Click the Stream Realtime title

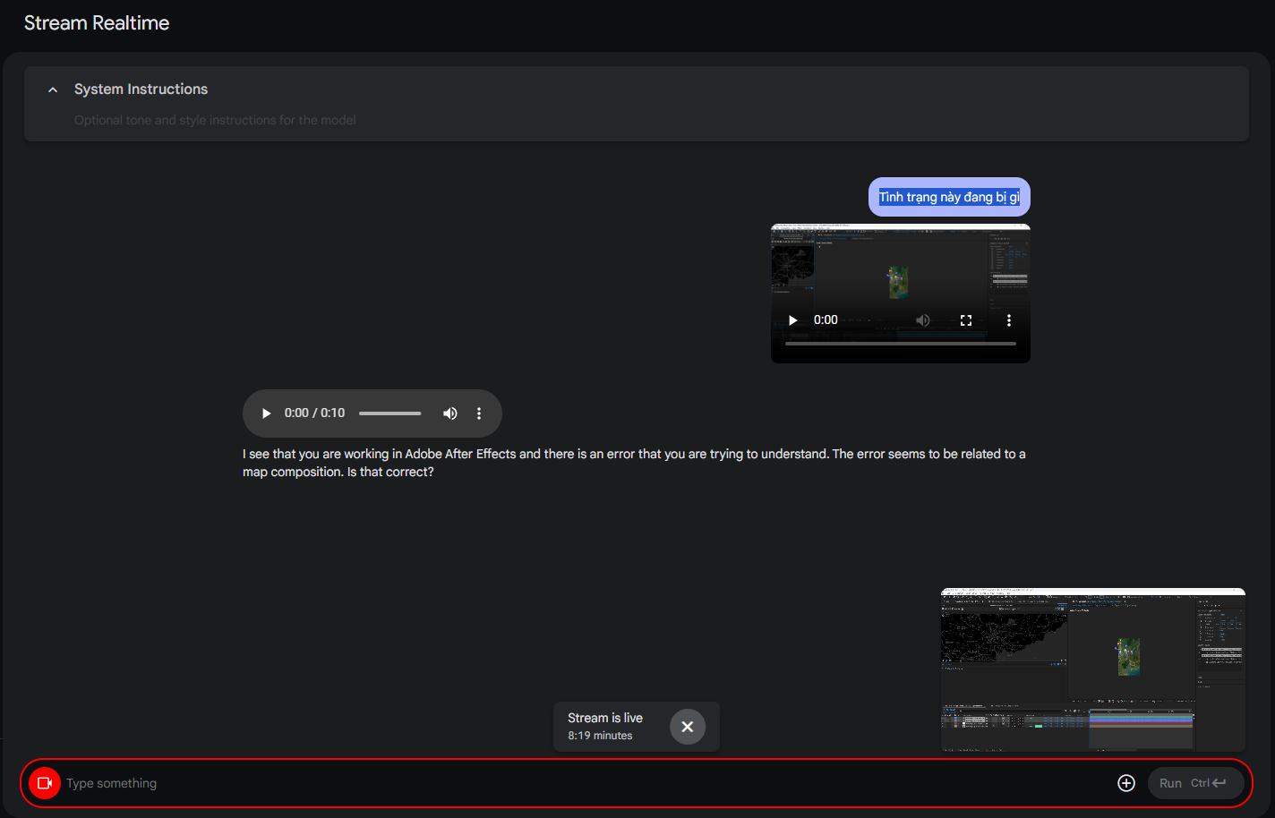pos(97,23)
